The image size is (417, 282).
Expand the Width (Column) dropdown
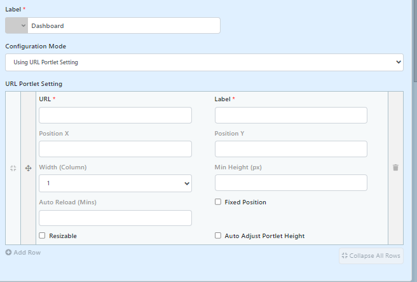point(115,183)
